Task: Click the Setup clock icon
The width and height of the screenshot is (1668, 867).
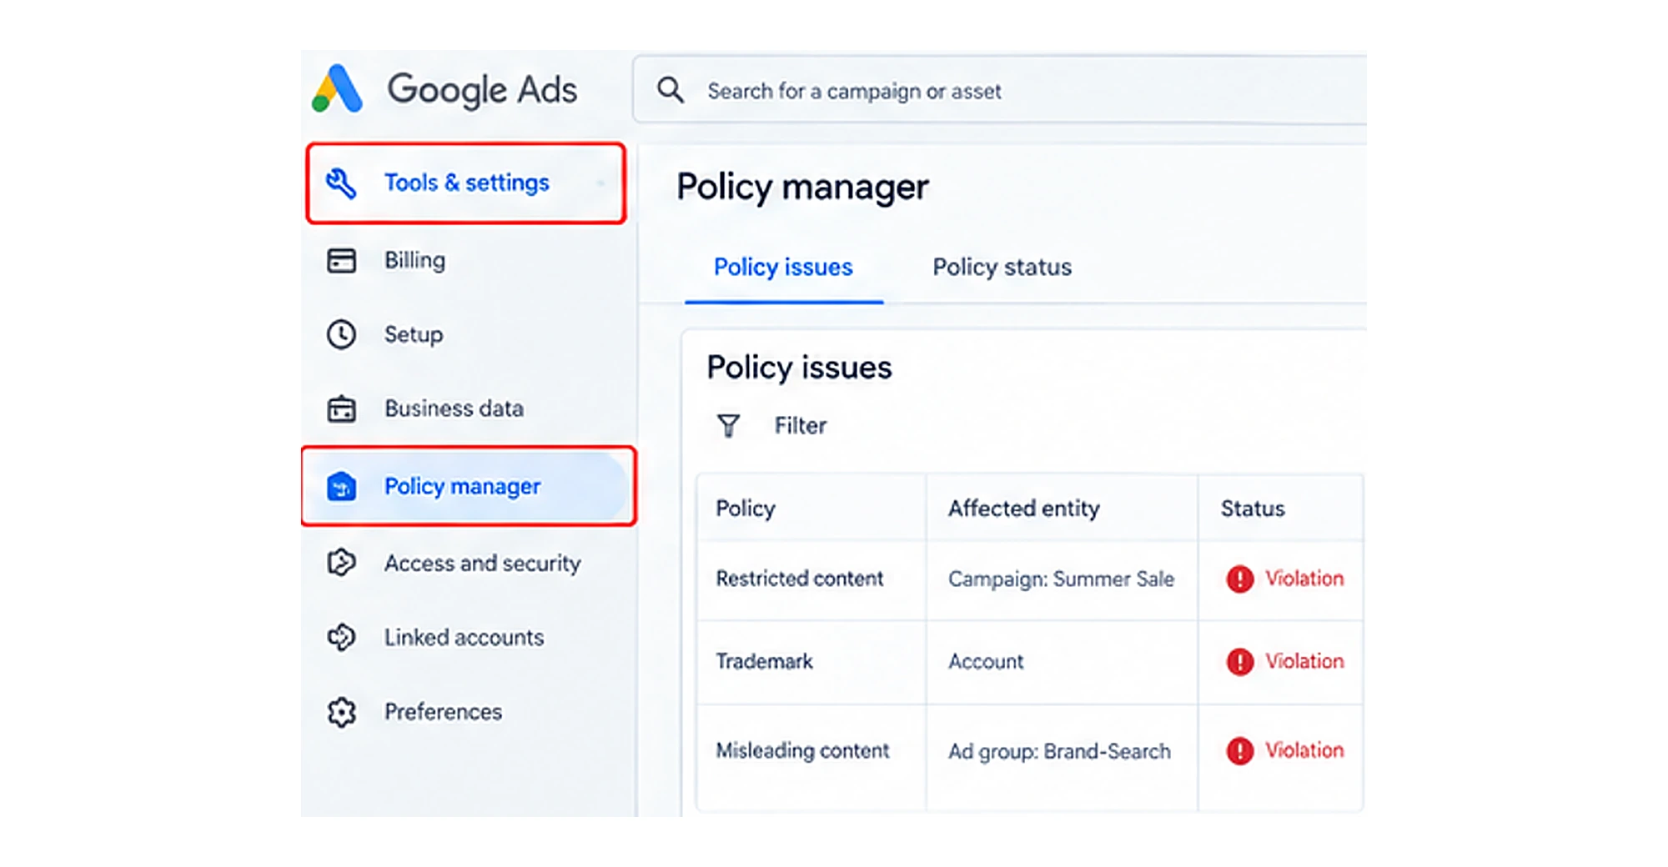Action: pos(341,334)
